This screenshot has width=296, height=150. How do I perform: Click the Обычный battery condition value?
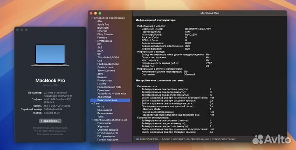pyautogui.click(x=189, y=75)
